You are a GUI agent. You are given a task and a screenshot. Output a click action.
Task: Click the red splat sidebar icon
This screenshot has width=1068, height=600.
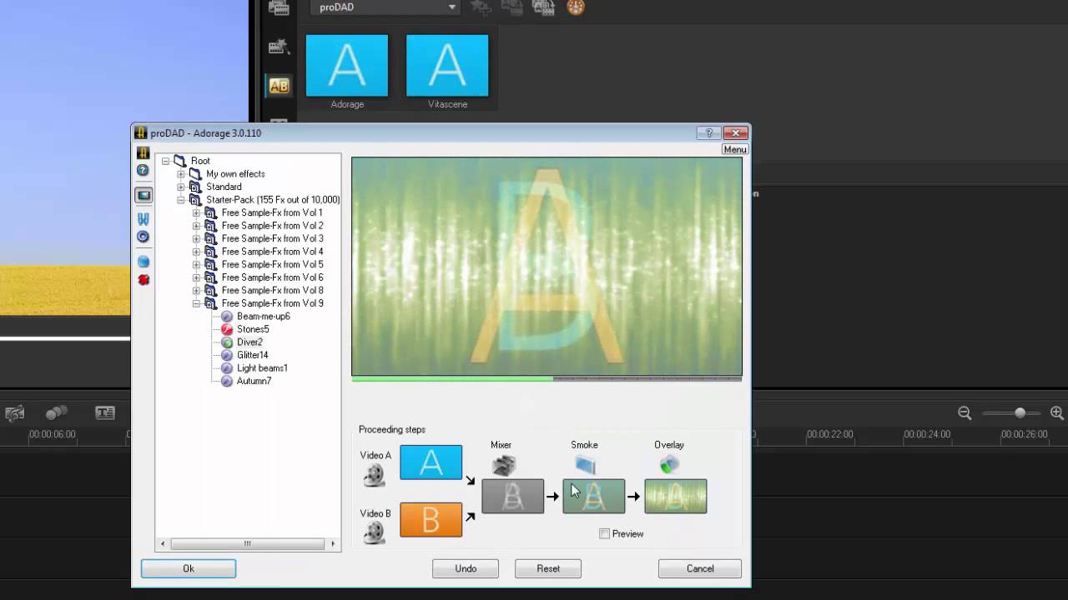[x=143, y=280]
